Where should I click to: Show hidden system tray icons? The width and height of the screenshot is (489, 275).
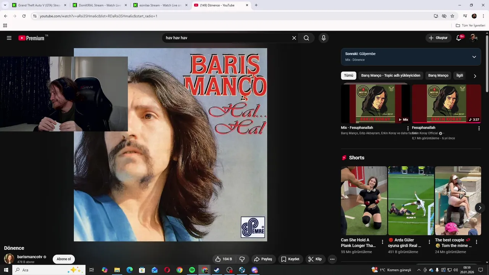click(419, 270)
